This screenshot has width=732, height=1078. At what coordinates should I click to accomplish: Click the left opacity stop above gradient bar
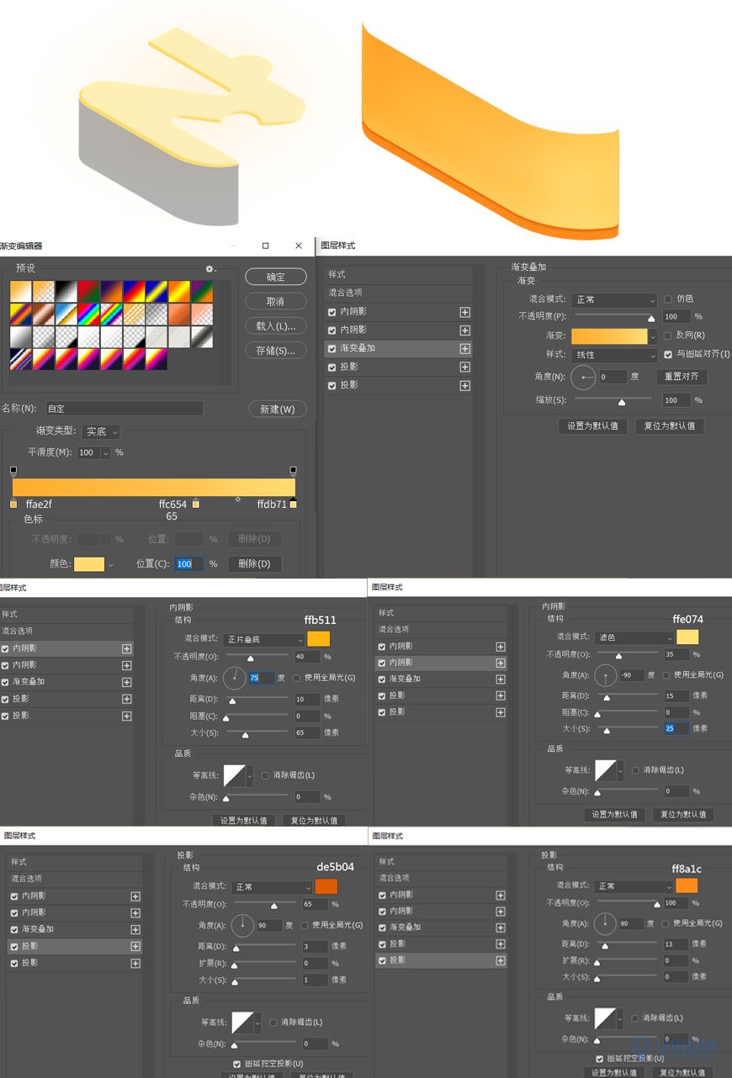(x=13, y=470)
